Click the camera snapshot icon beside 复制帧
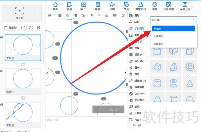 coord(23,27)
